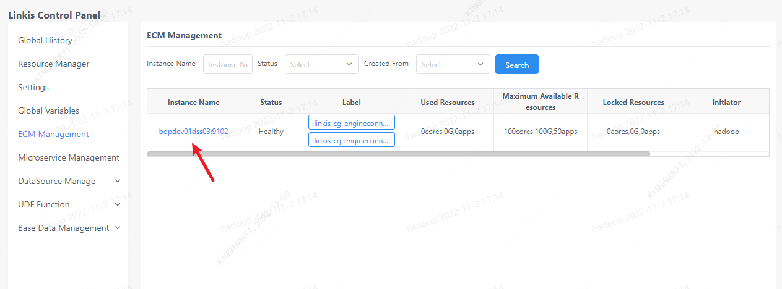
Task: Open the Created From dropdown
Action: pos(453,65)
